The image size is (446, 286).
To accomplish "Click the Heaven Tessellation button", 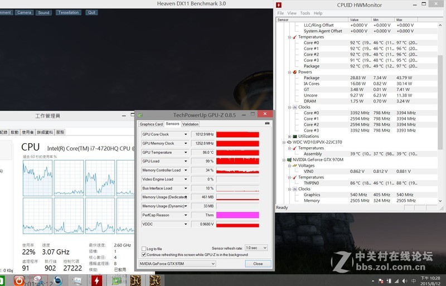I will click(x=69, y=12).
